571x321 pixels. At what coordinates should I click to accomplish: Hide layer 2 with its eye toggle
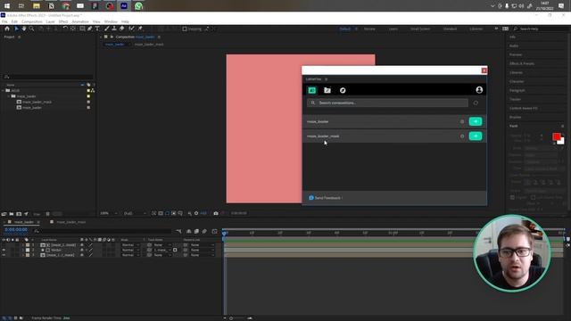click(4, 250)
